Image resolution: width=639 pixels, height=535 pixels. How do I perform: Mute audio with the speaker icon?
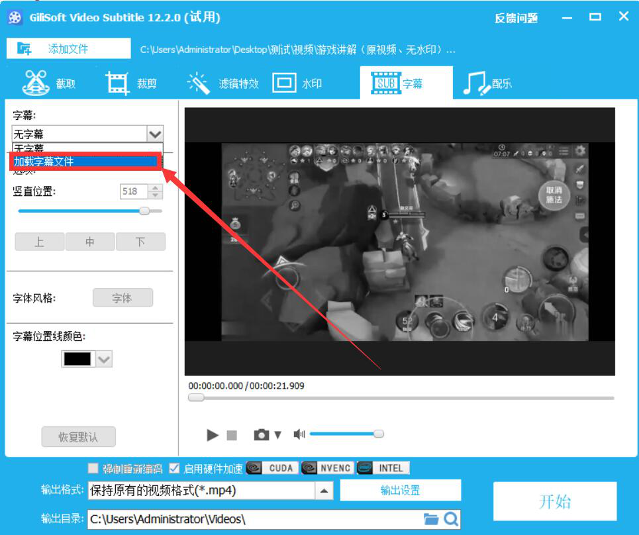299,434
